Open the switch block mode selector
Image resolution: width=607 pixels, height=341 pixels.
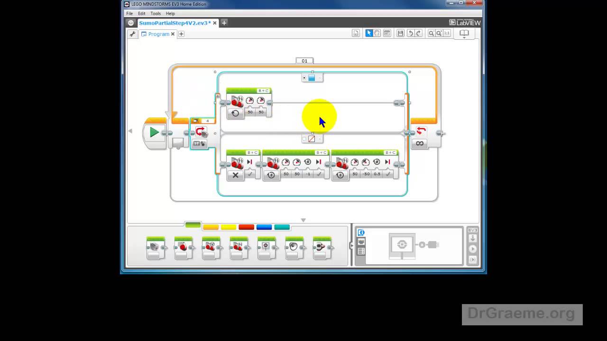tap(200, 144)
